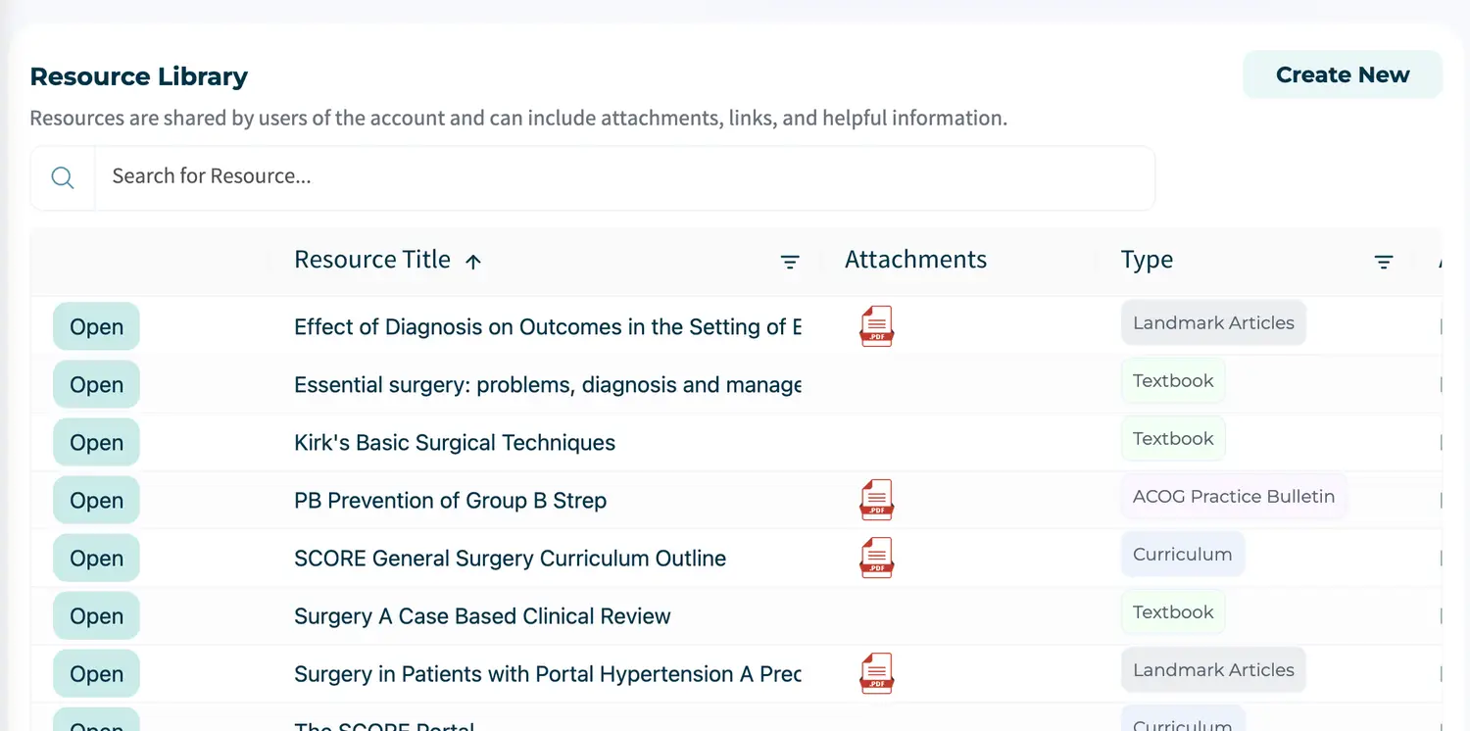Screen dimensions: 1470x731
Task: Open the Resource Title column filter
Action: 789,262
